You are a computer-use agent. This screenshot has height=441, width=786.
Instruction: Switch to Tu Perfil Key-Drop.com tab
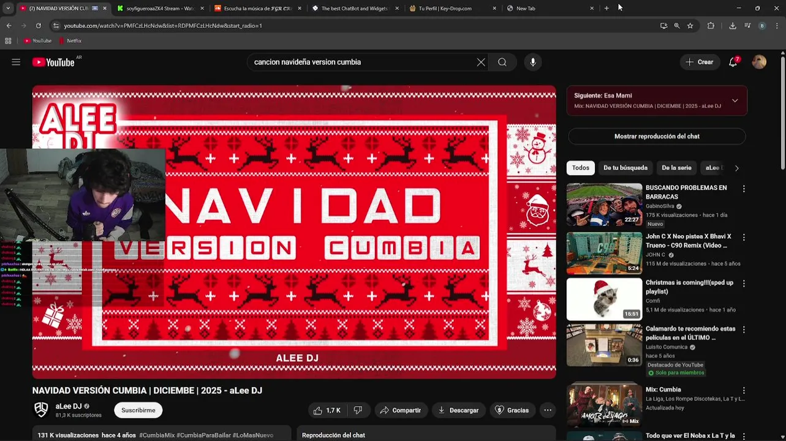[x=452, y=9]
